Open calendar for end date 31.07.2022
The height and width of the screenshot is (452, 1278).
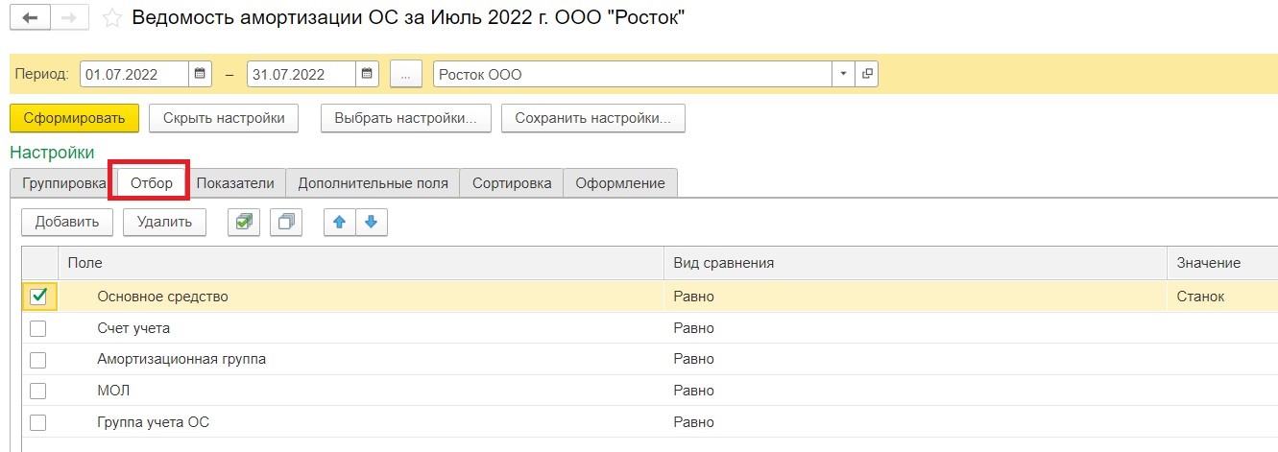pyautogui.click(x=368, y=74)
